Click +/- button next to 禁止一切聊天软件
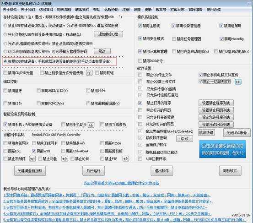The height and width of the screenshot is (223, 253). (238, 82)
